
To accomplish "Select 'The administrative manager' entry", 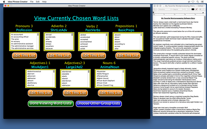I will coord(22,46).
